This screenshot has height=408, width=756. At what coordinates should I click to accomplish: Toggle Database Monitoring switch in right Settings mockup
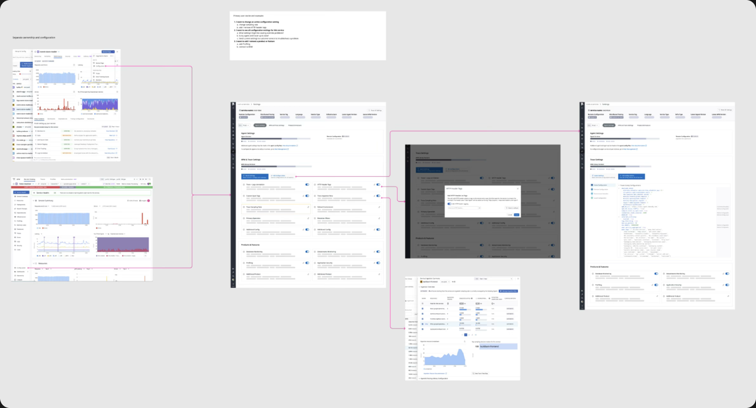656,274
